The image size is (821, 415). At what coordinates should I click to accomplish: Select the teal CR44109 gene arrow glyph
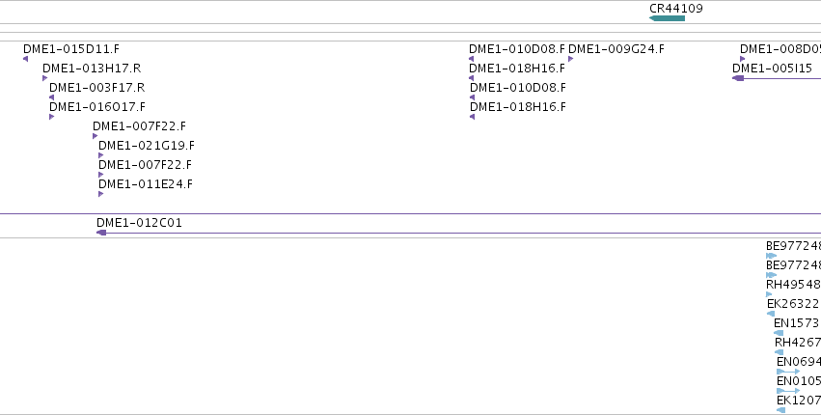click(x=667, y=18)
